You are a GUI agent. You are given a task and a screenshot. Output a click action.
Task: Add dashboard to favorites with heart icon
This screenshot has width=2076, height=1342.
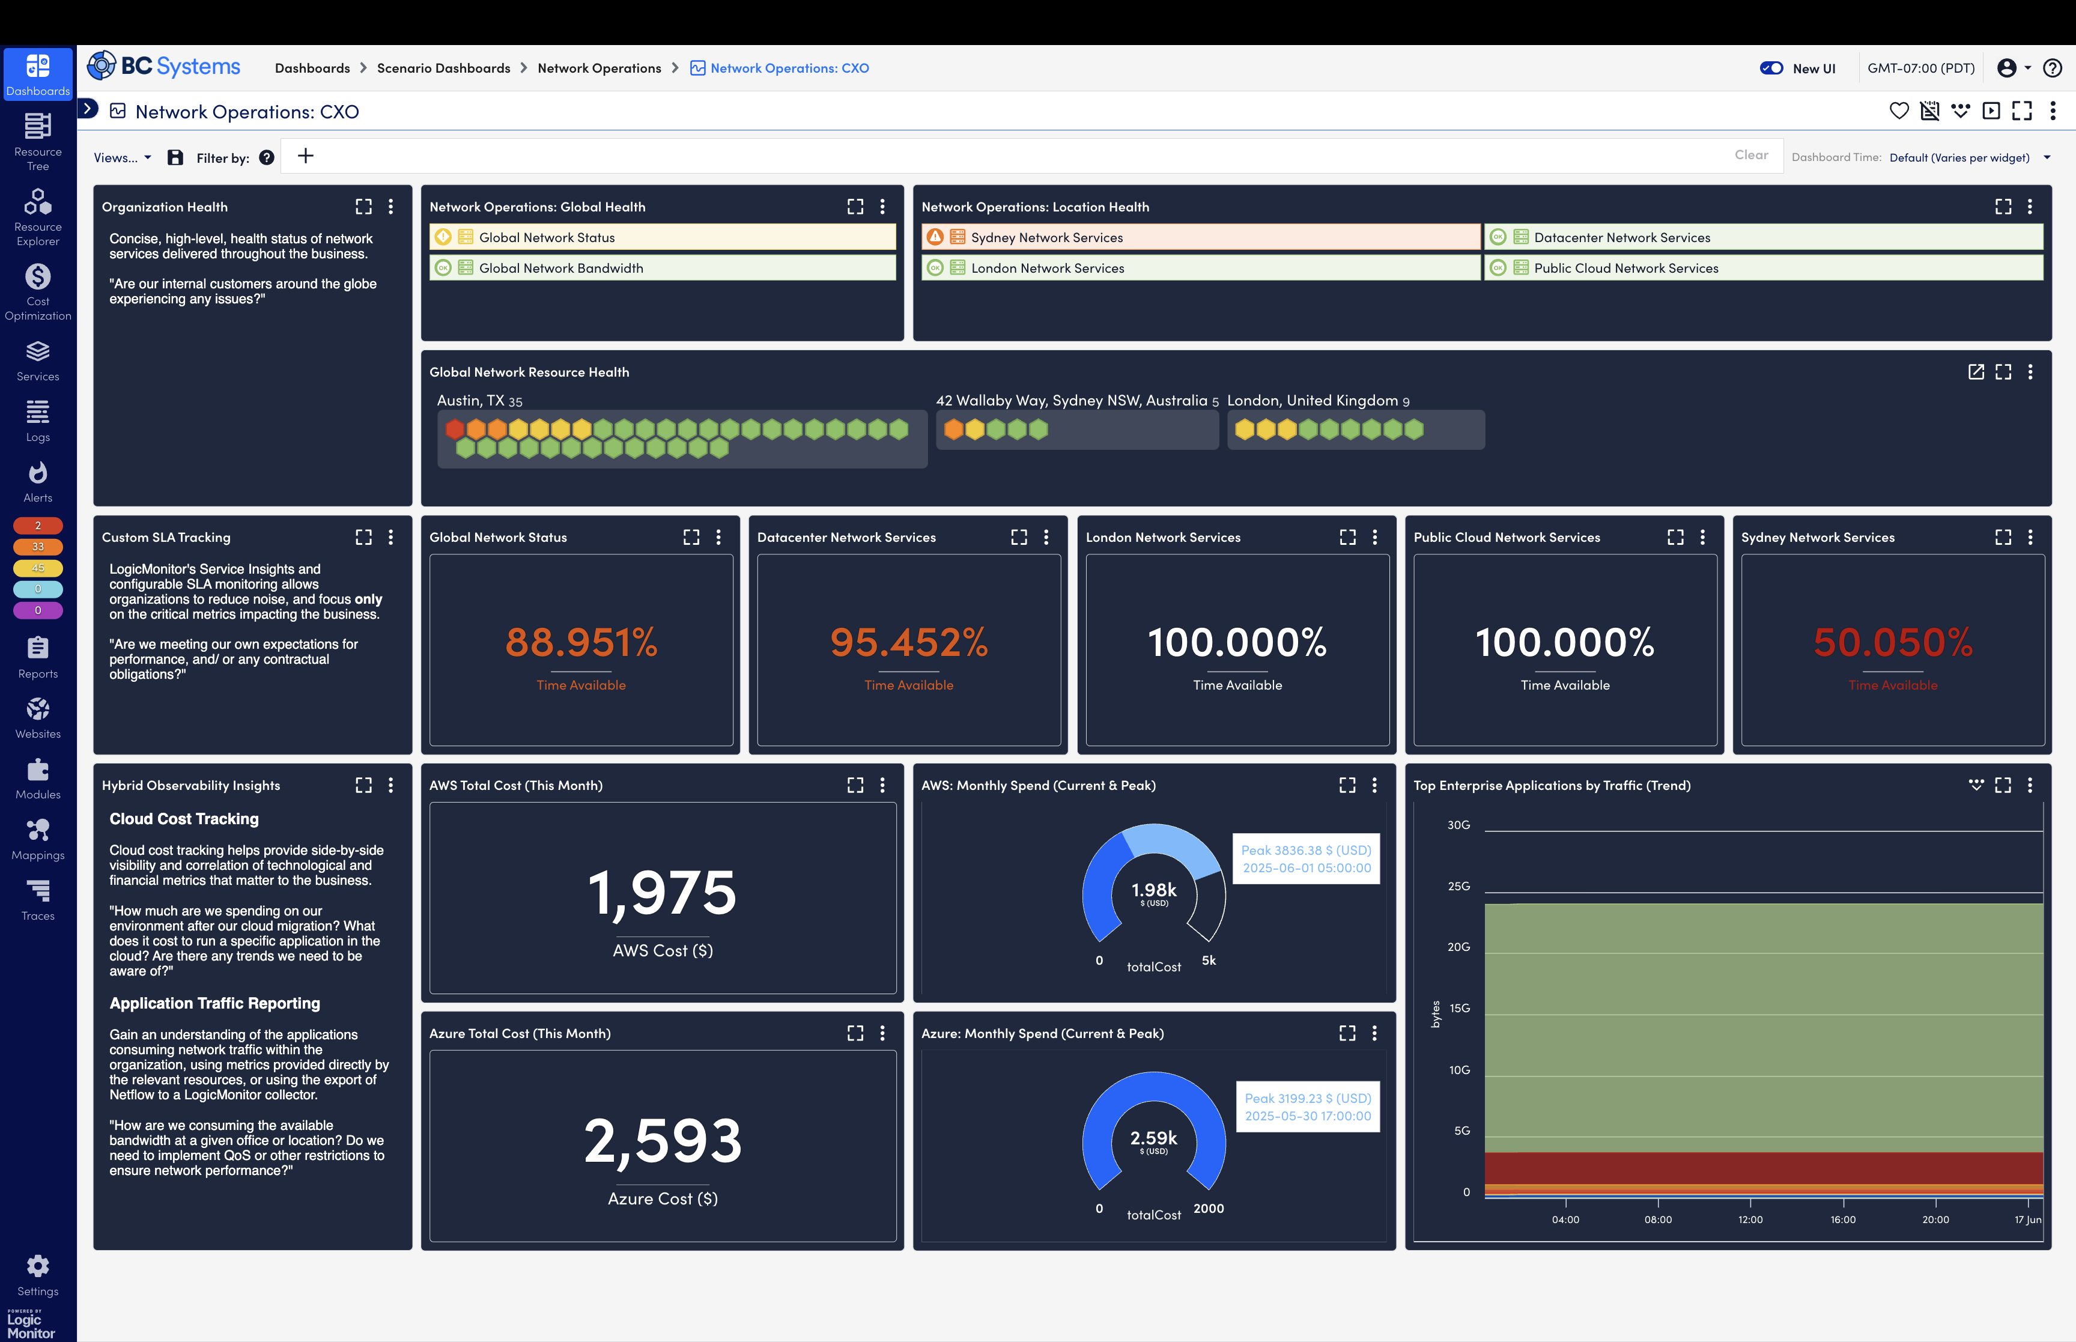[1899, 111]
